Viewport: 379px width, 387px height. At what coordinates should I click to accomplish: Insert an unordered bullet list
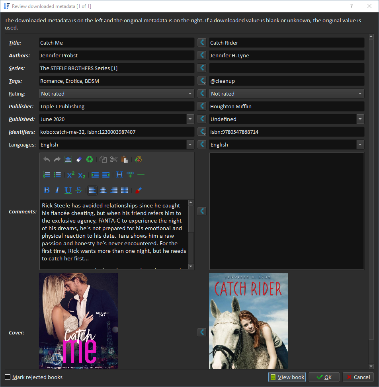pyautogui.click(x=57, y=175)
